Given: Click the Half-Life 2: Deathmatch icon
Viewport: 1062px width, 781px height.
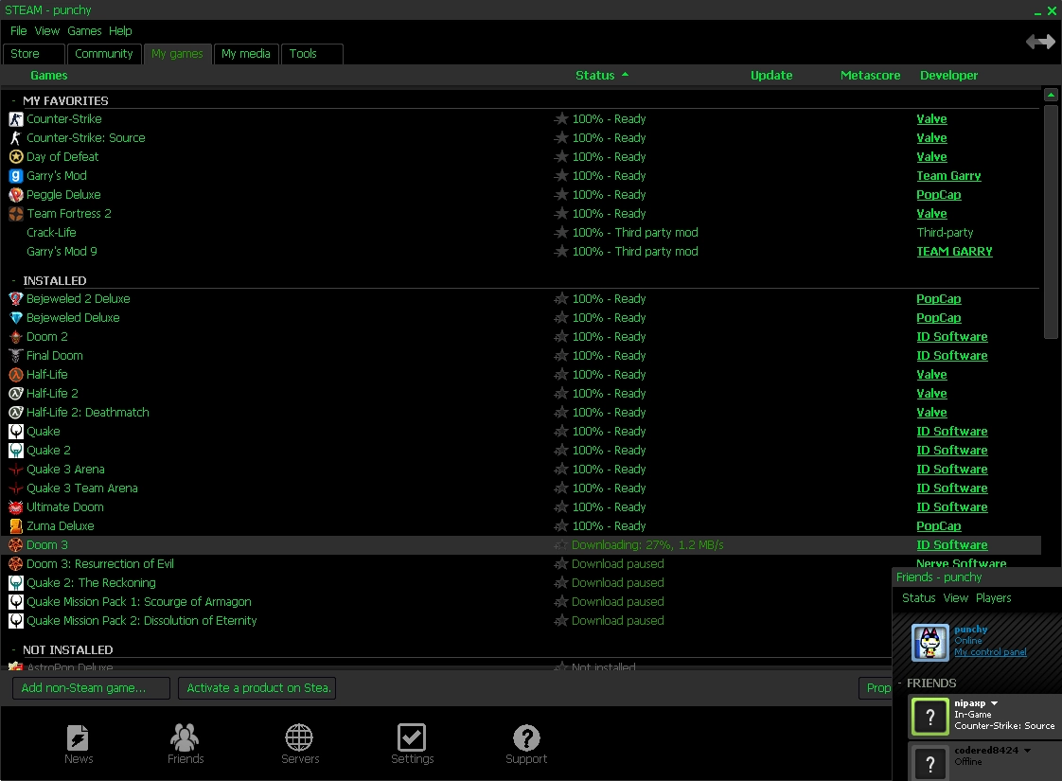Looking at the screenshot, I should 15,413.
